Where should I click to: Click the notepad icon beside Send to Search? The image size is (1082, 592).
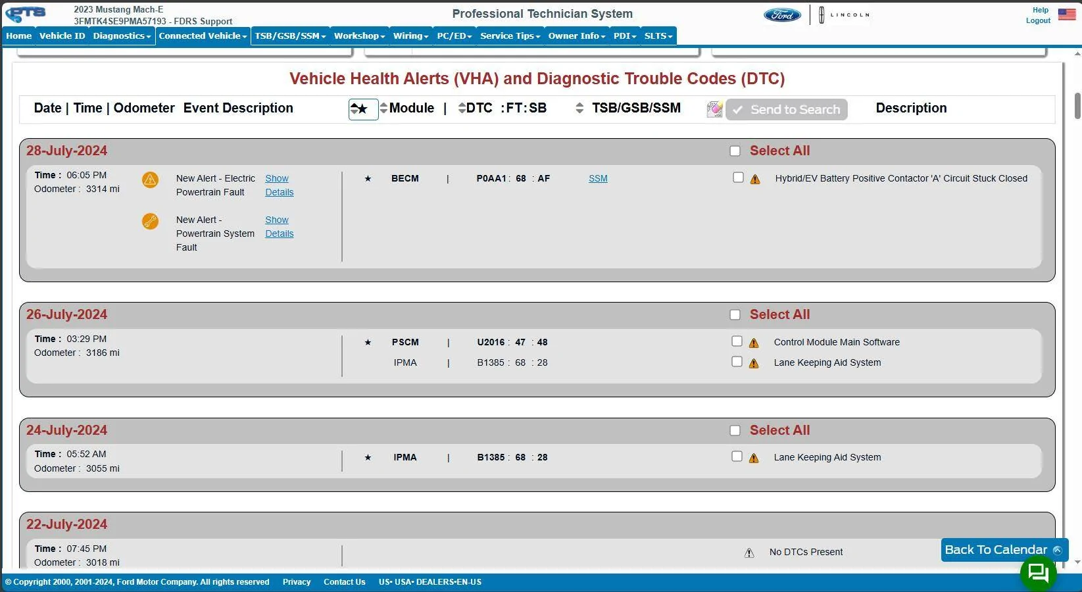point(714,109)
